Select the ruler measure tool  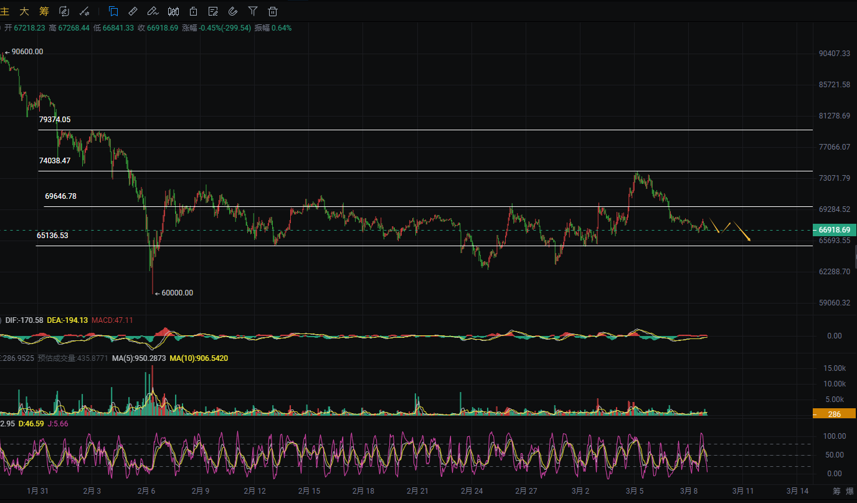133,11
